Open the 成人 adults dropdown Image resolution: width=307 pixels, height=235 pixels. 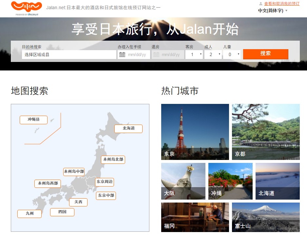(213, 55)
